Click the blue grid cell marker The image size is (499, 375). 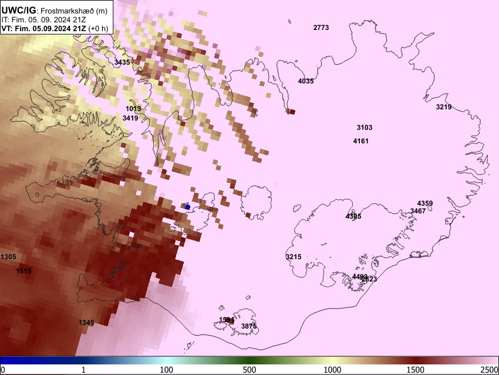pos(188,207)
